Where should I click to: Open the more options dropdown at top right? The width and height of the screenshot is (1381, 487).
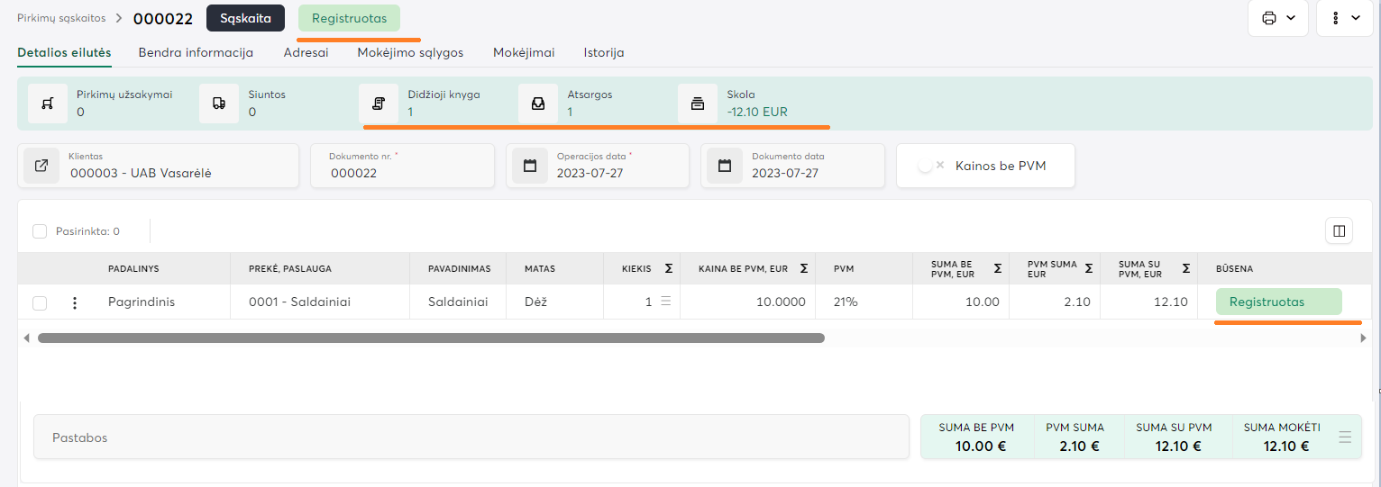[x=1344, y=18]
